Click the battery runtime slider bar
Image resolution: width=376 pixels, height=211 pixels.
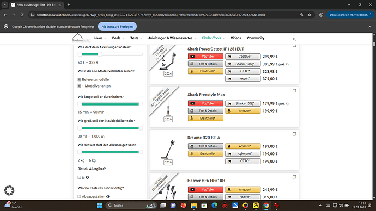[x=110, y=104]
